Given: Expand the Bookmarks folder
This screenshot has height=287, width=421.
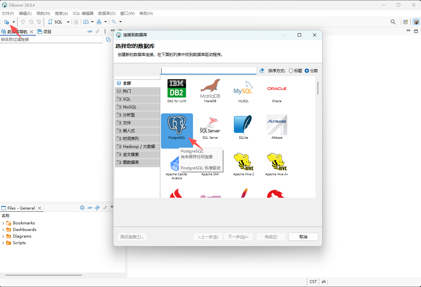Looking at the screenshot, I should [x=3, y=223].
